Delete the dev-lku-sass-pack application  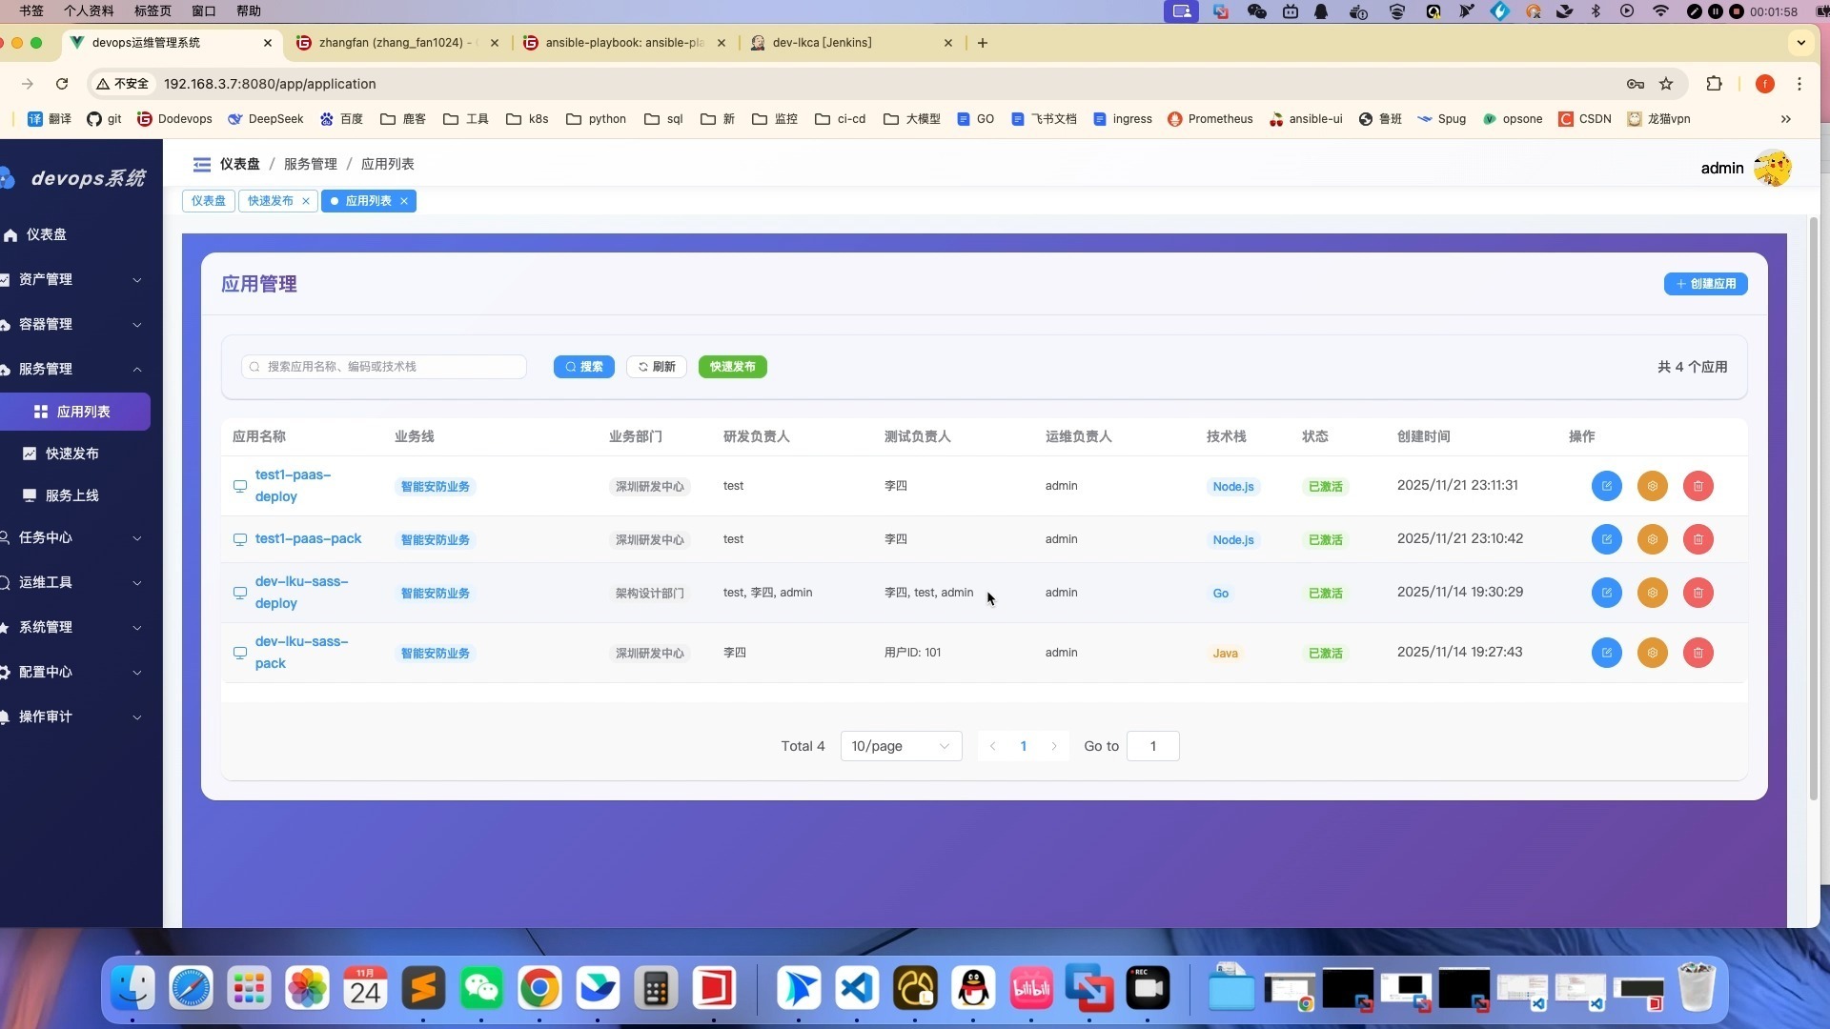(1698, 653)
